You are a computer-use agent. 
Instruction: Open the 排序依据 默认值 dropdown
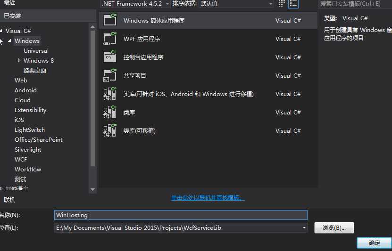pos(236,4)
